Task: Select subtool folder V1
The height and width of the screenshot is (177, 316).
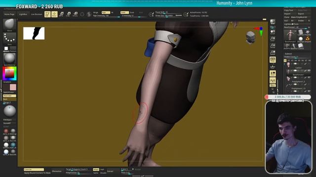Action: (285, 60)
